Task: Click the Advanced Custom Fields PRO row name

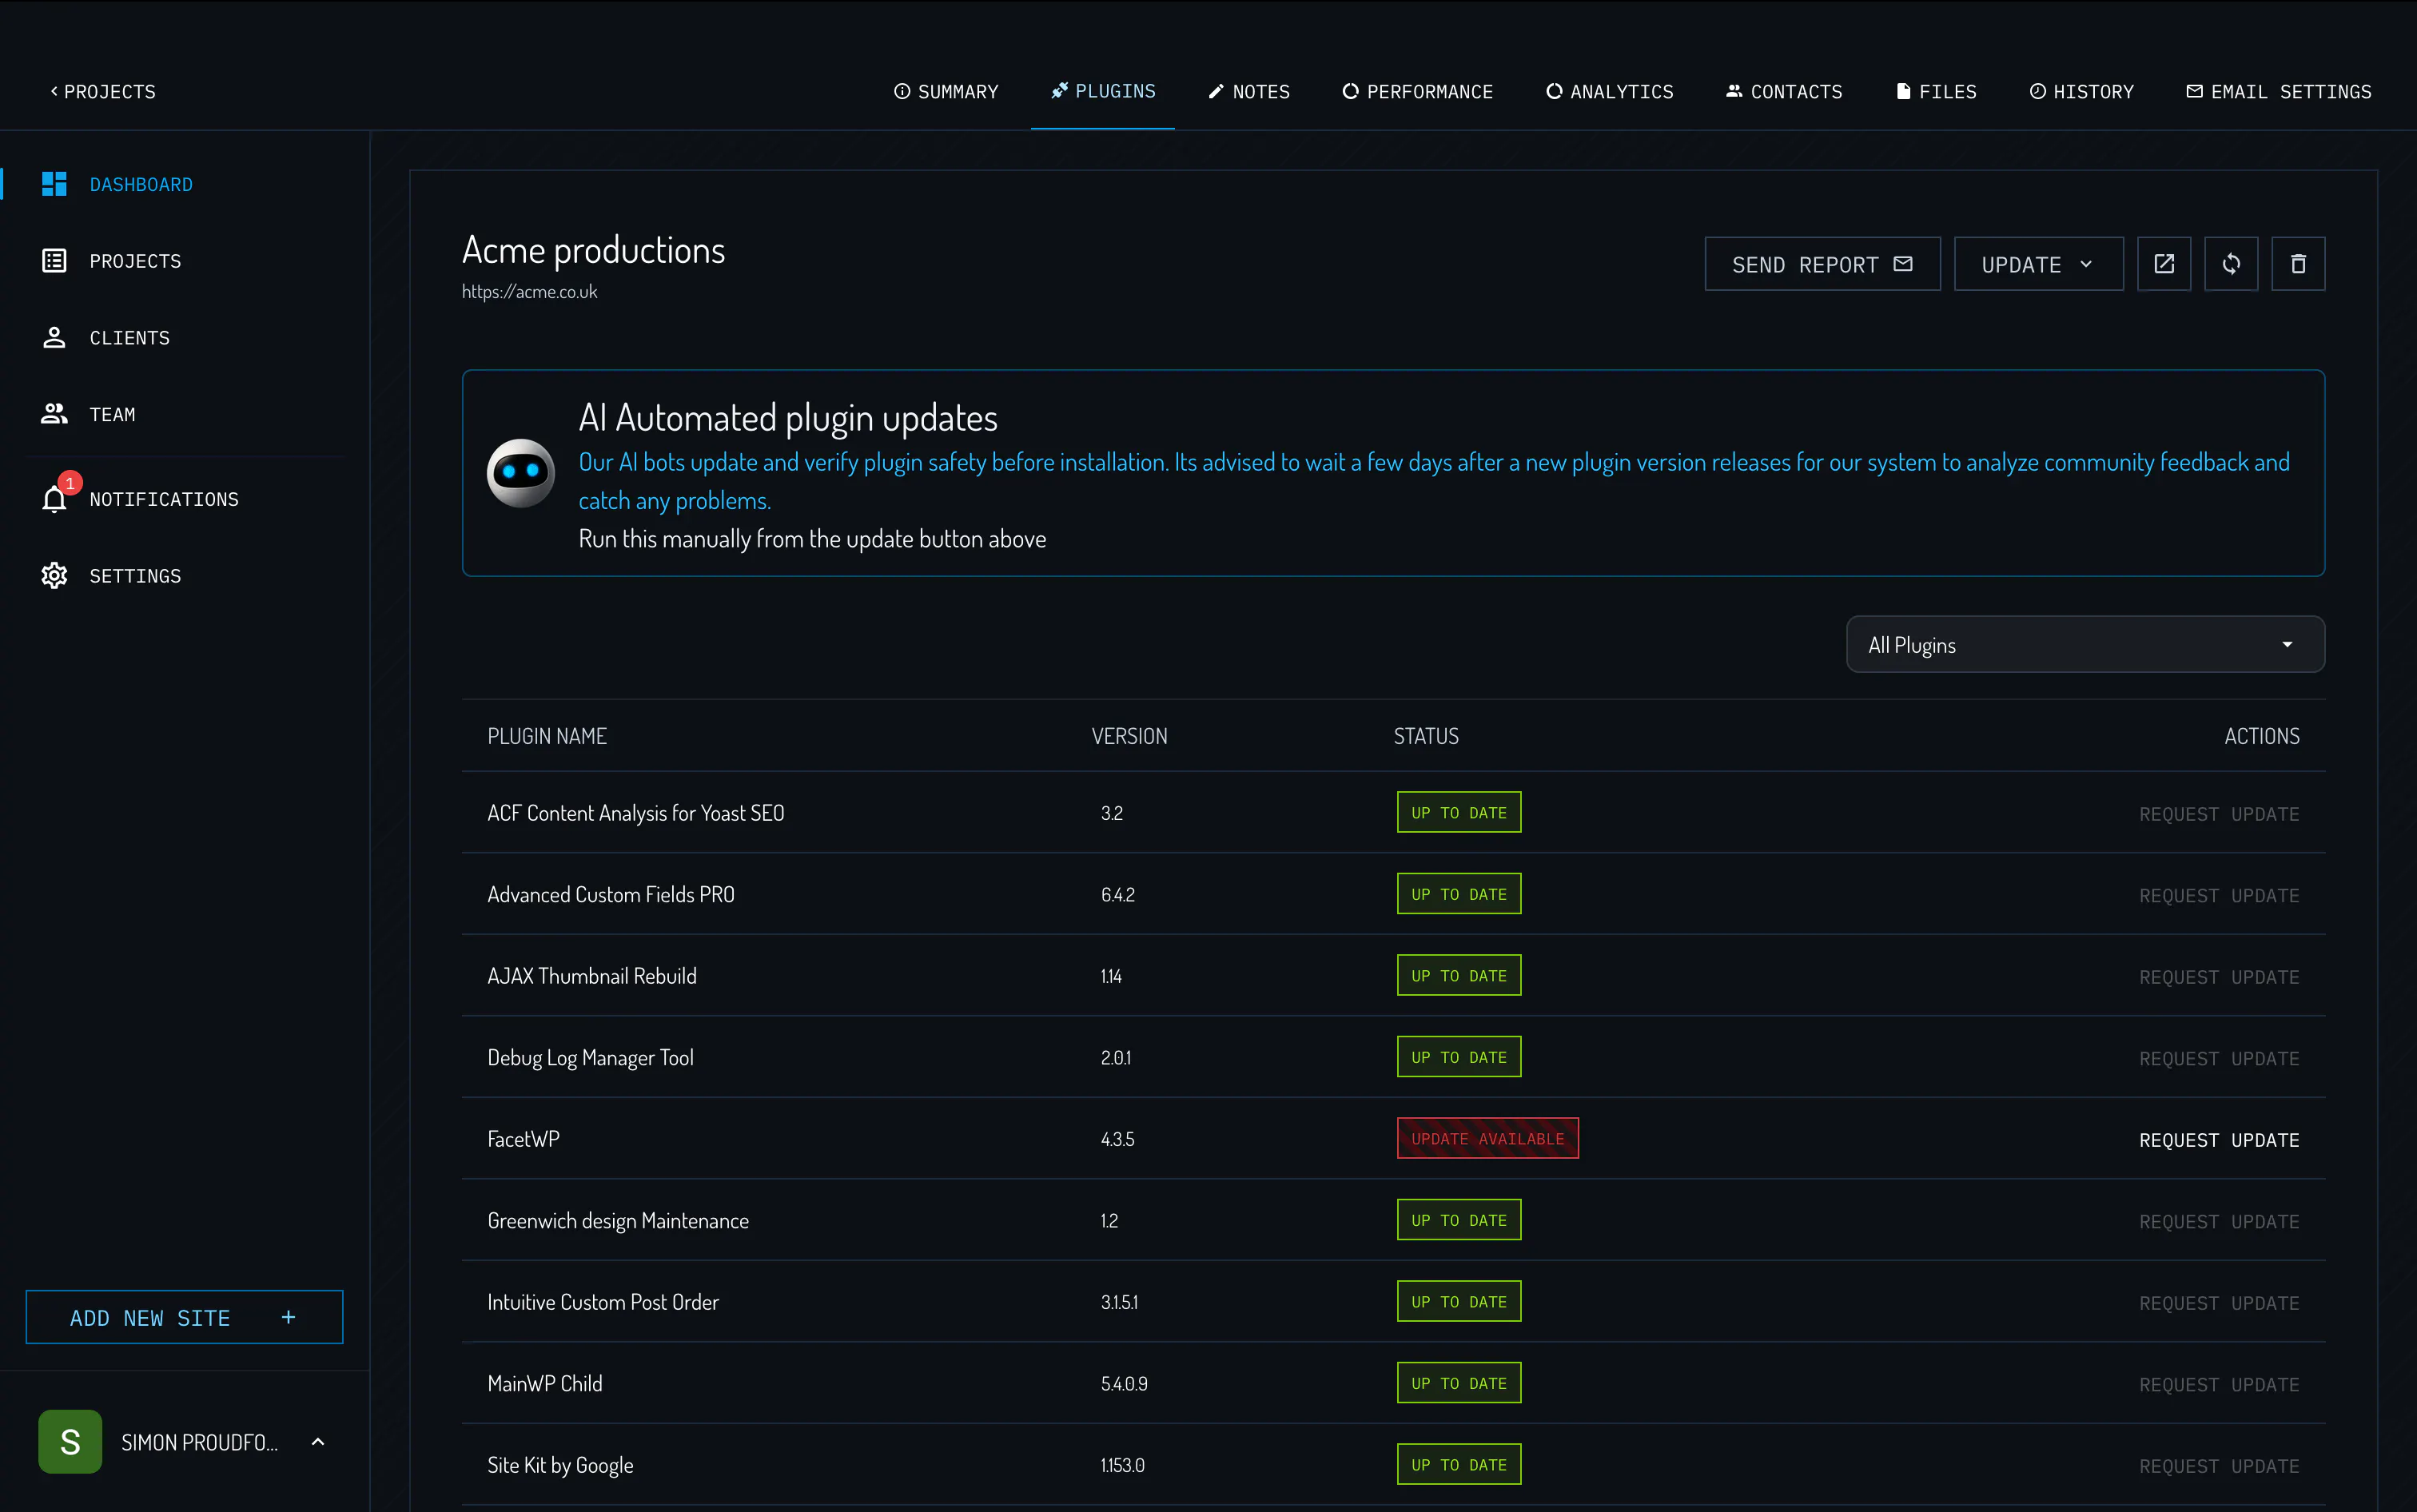Action: (611, 895)
